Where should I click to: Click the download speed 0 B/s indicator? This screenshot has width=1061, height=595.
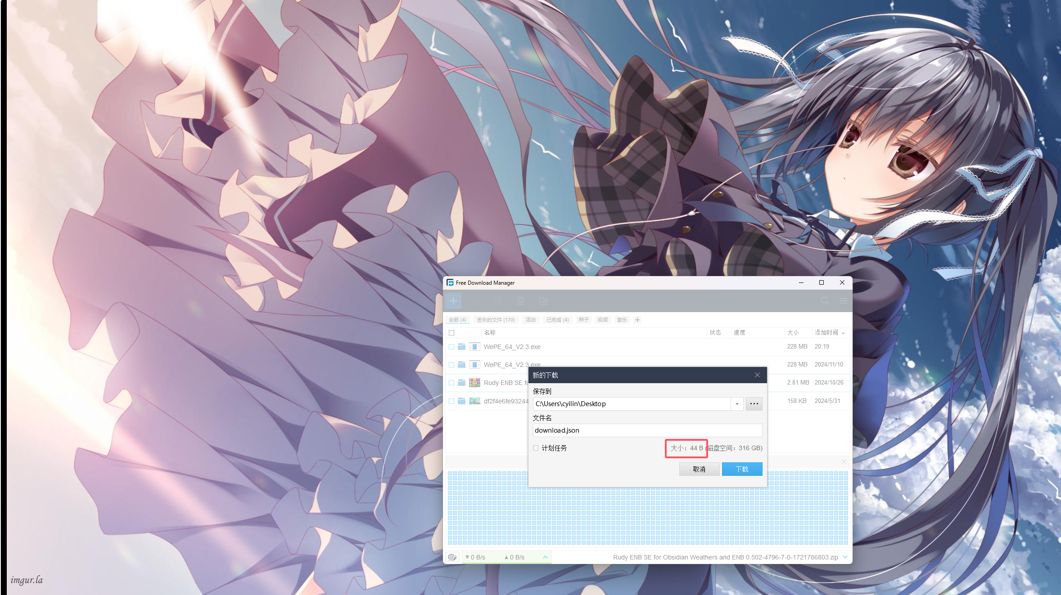tap(475, 557)
